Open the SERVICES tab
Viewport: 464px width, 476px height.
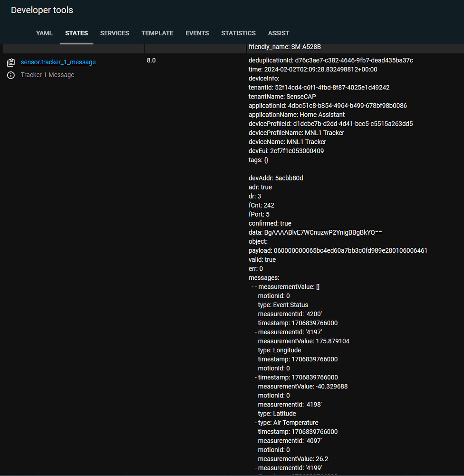pyautogui.click(x=115, y=33)
